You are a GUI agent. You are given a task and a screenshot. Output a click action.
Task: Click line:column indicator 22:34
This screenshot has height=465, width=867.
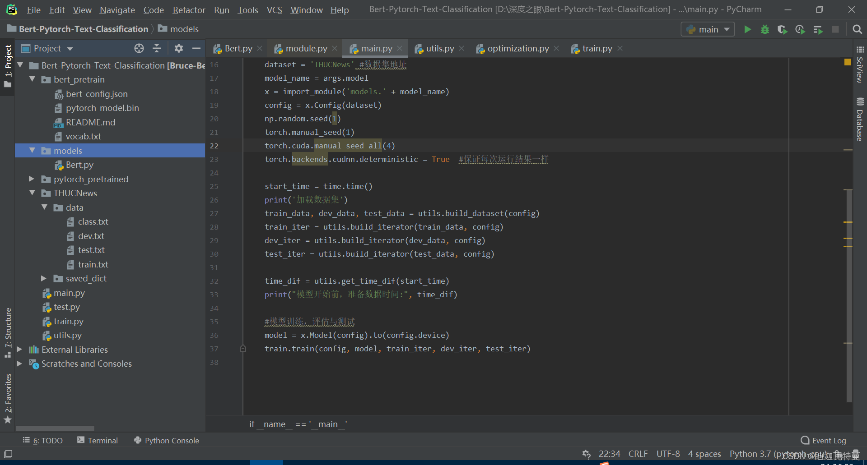click(609, 454)
